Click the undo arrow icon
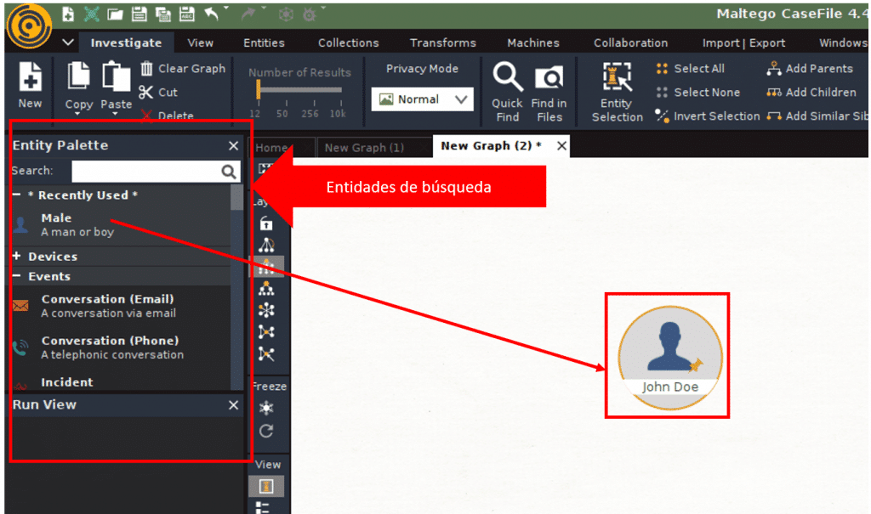Screen dimensions: 871x514 (212, 14)
